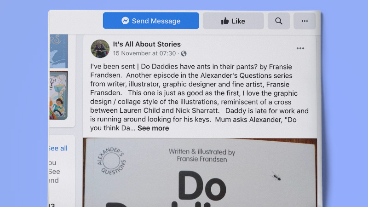368x207 pixels.
Task: Click the large 'Do' title on book cover
Action: click(x=202, y=186)
